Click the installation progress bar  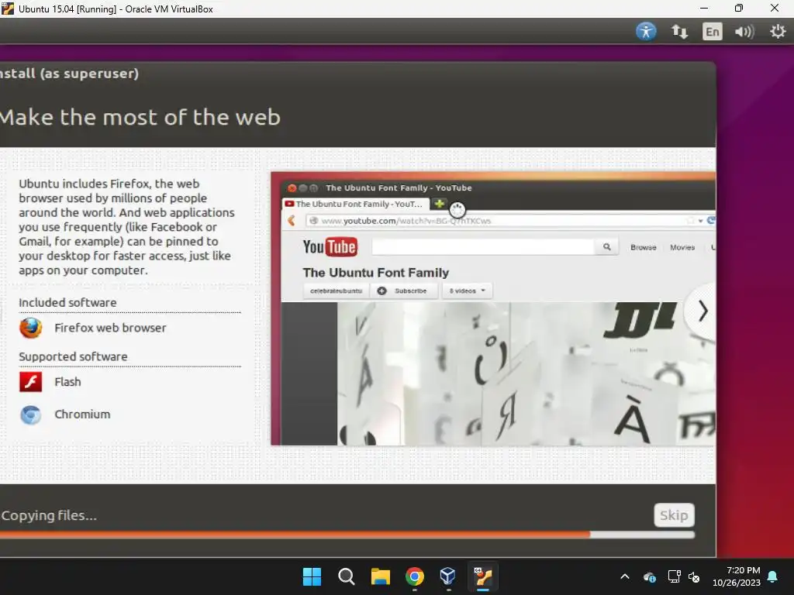347,535
